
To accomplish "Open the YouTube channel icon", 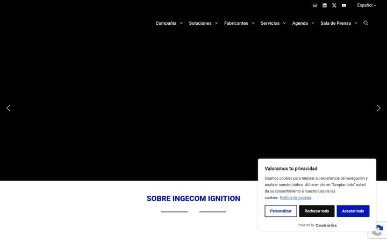I will pos(344,5).
